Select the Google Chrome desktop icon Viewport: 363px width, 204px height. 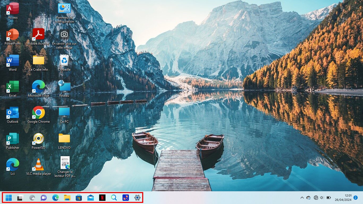click(39, 115)
